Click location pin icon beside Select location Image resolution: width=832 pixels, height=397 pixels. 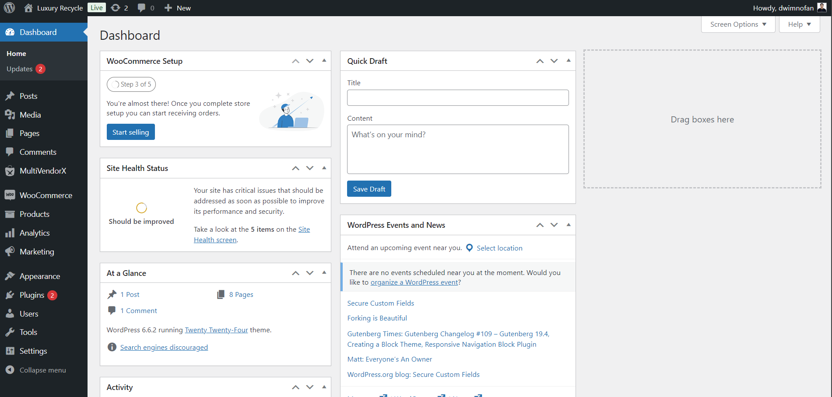point(470,248)
